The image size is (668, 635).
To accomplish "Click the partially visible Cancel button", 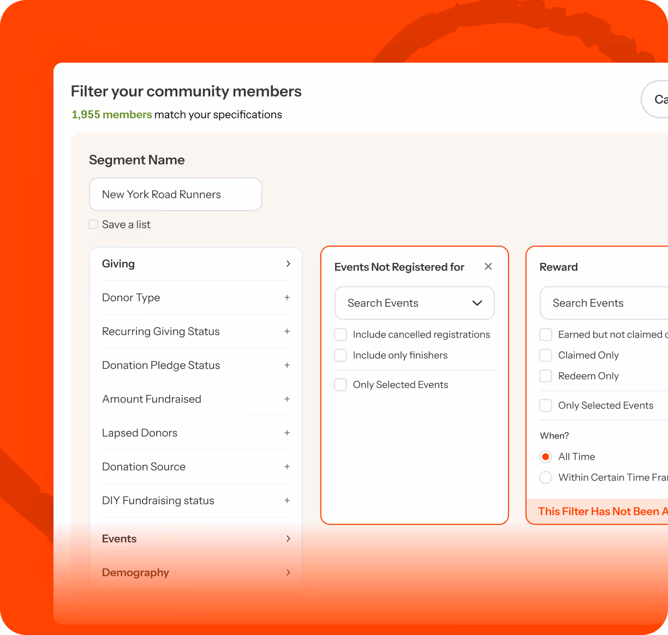I will pyautogui.click(x=654, y=99).
